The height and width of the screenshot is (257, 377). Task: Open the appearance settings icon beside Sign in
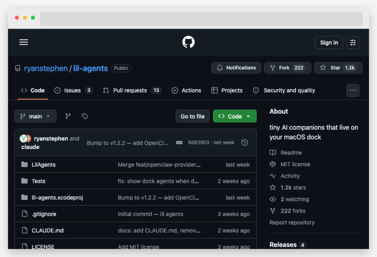[353, 42]
